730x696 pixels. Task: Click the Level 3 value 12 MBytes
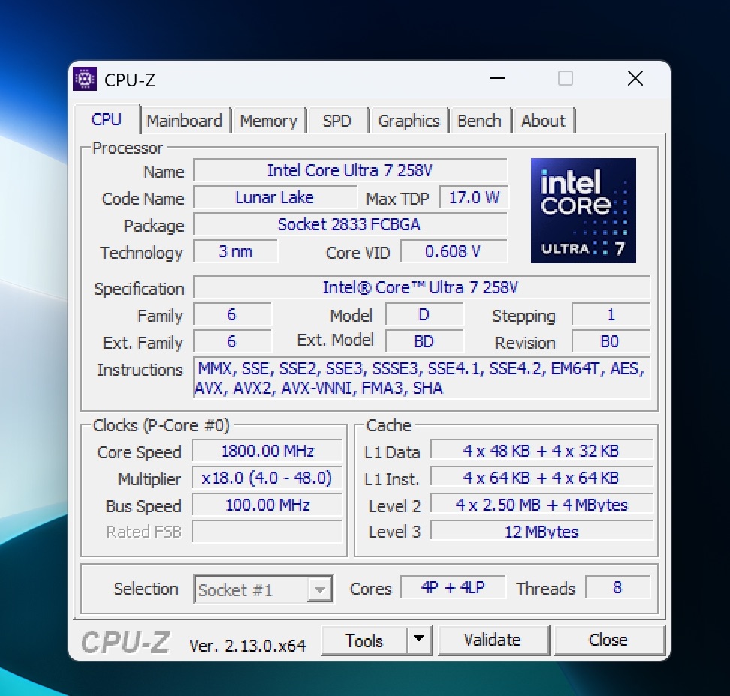point(541,532)
